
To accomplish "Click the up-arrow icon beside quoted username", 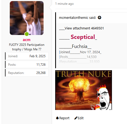I will [100, 17].
